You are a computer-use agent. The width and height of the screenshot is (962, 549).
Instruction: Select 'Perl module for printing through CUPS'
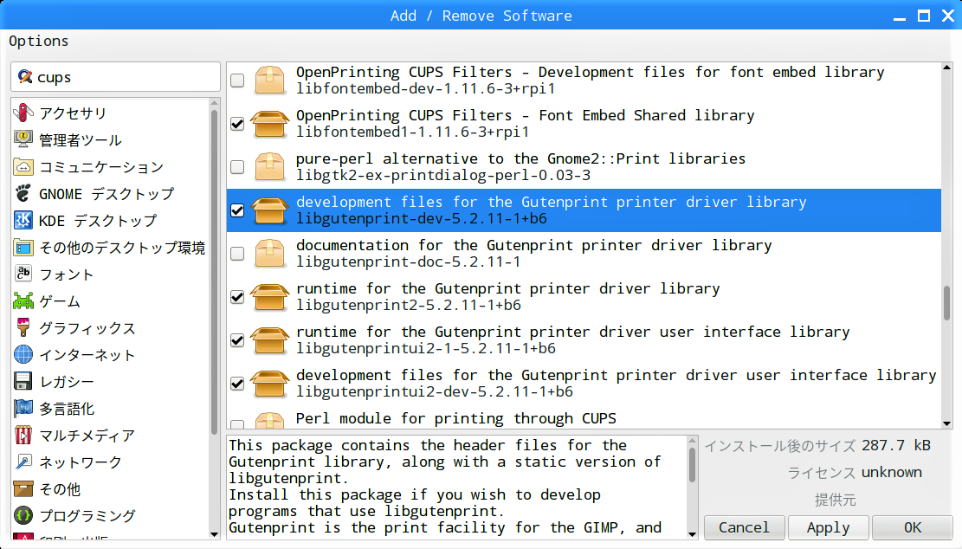[455, 418]
